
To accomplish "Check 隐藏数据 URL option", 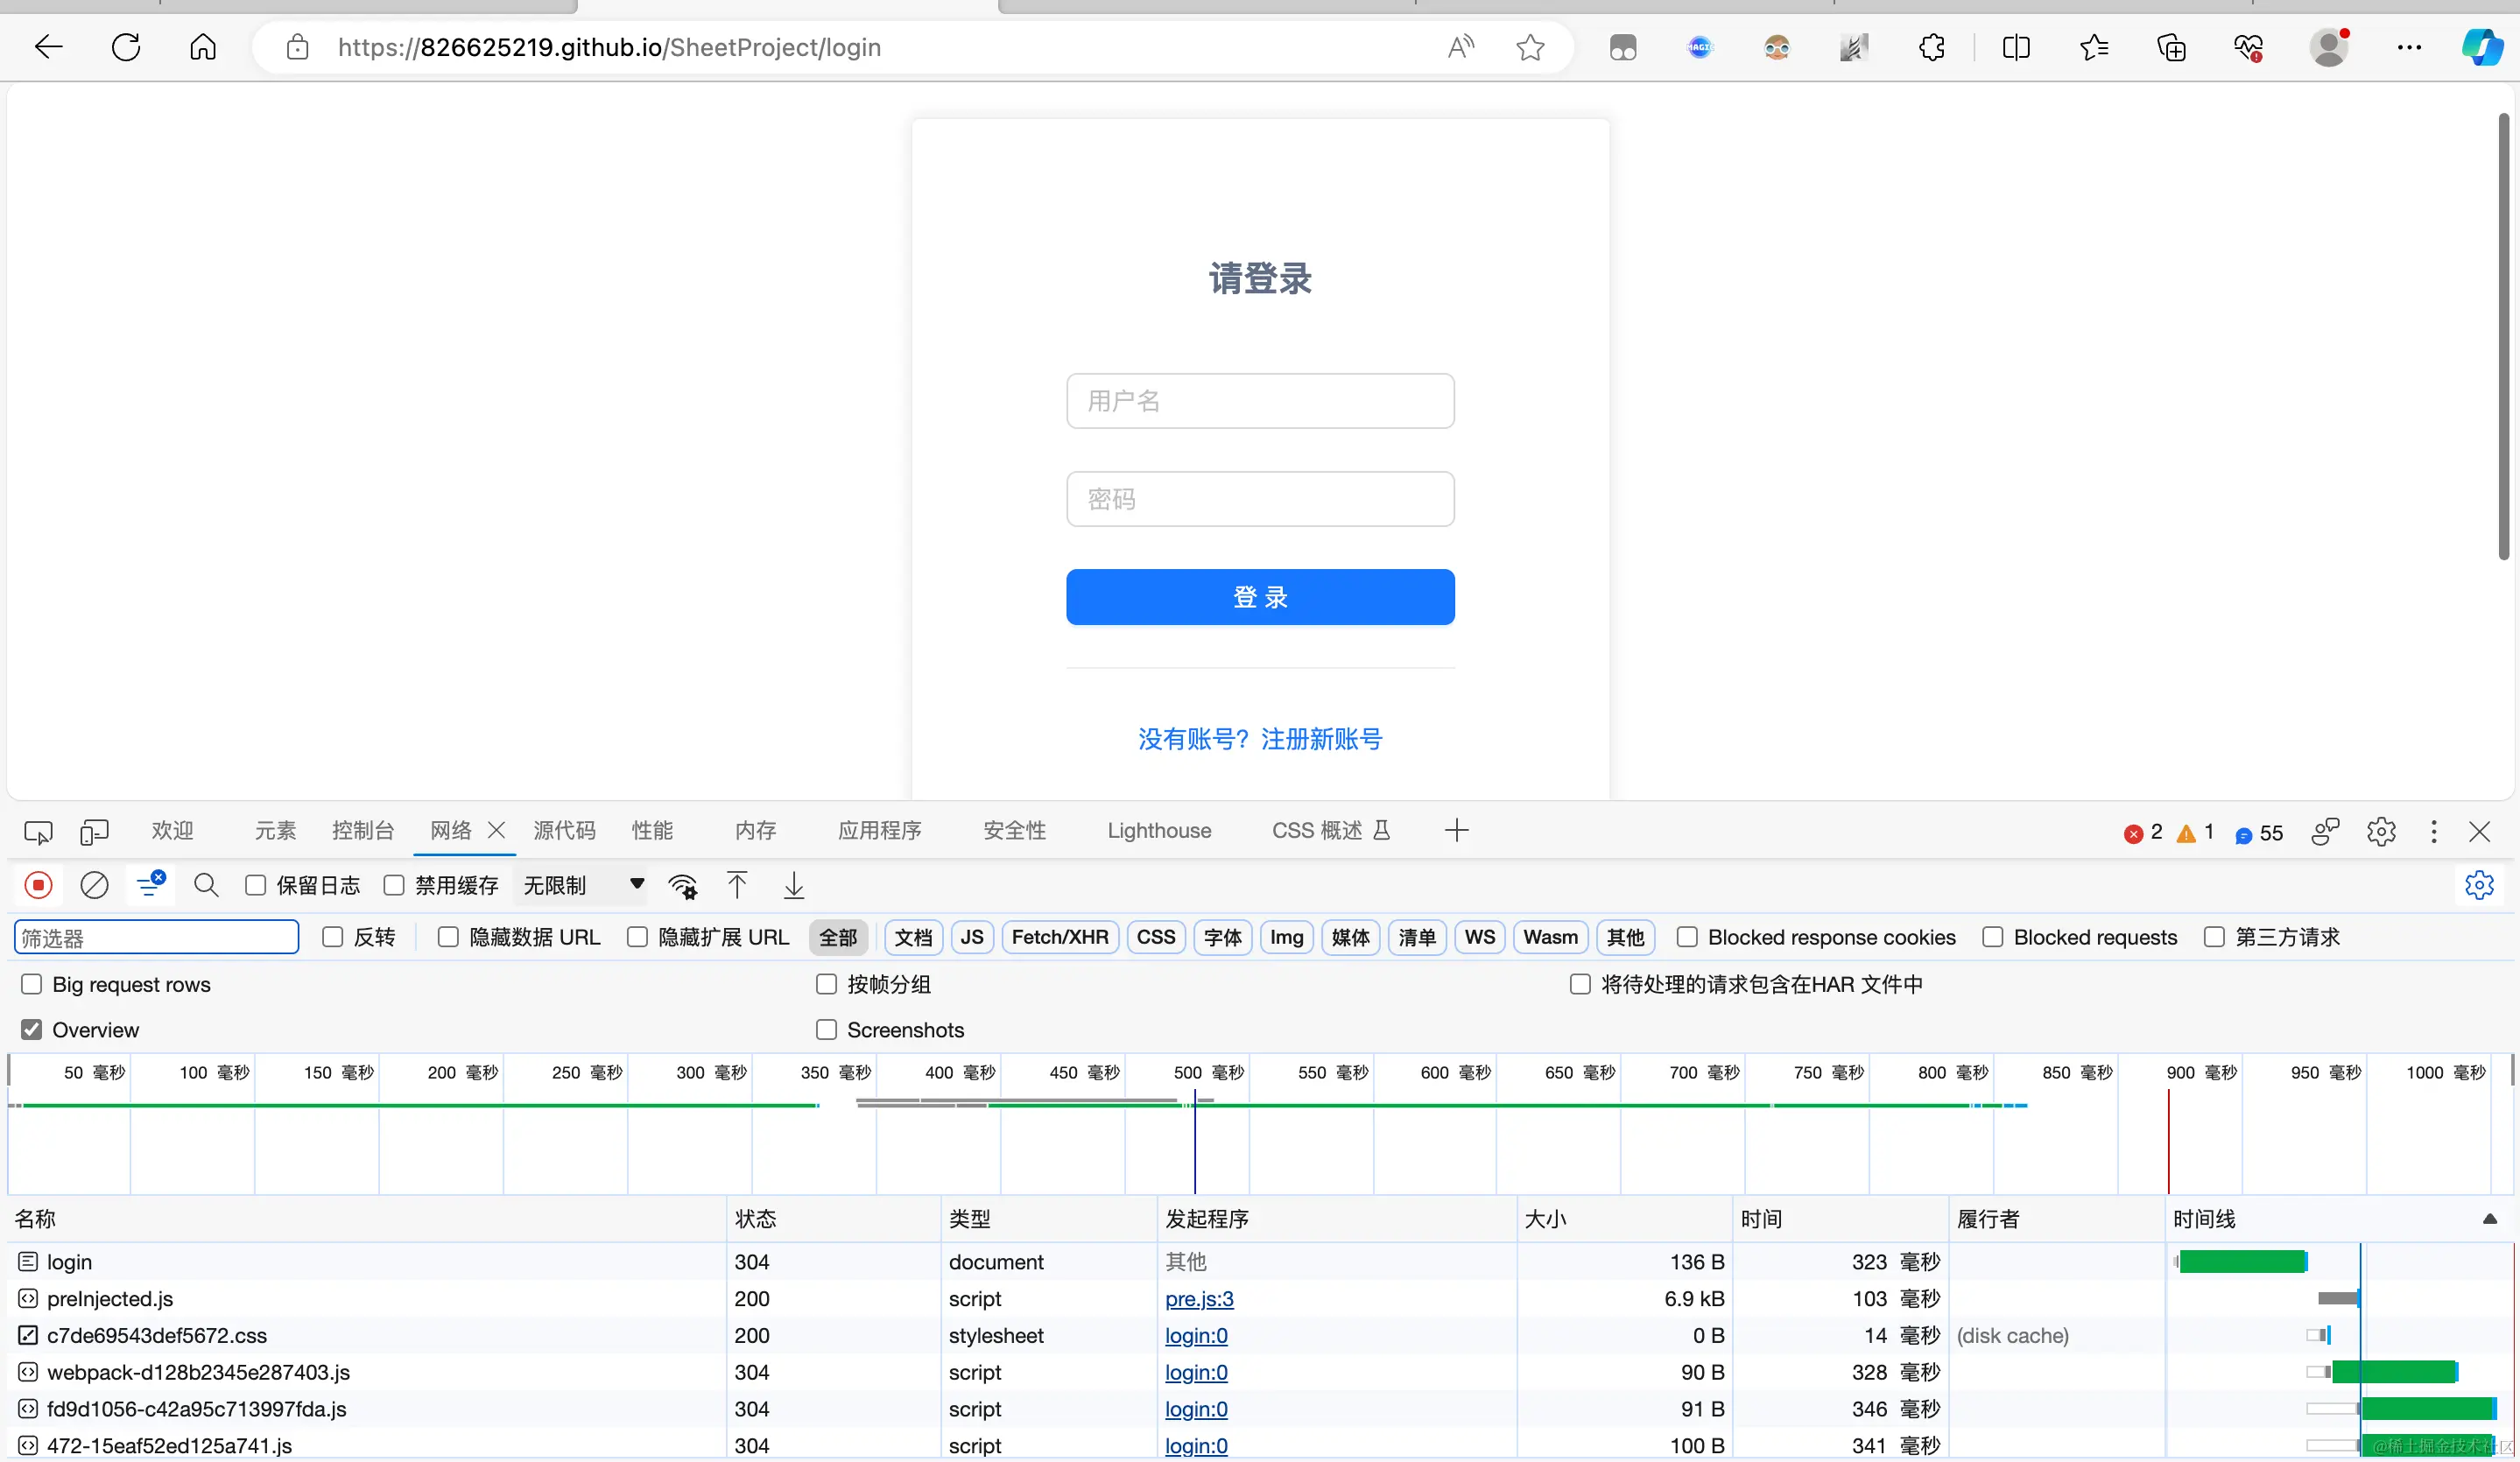I will click(x=448, y=937).
